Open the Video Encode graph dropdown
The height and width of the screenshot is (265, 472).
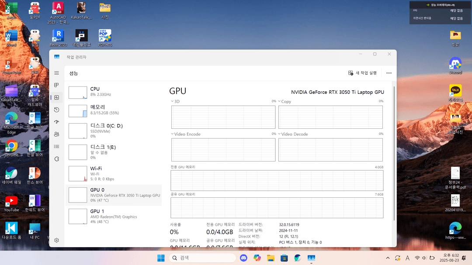[x=186, y=134]
